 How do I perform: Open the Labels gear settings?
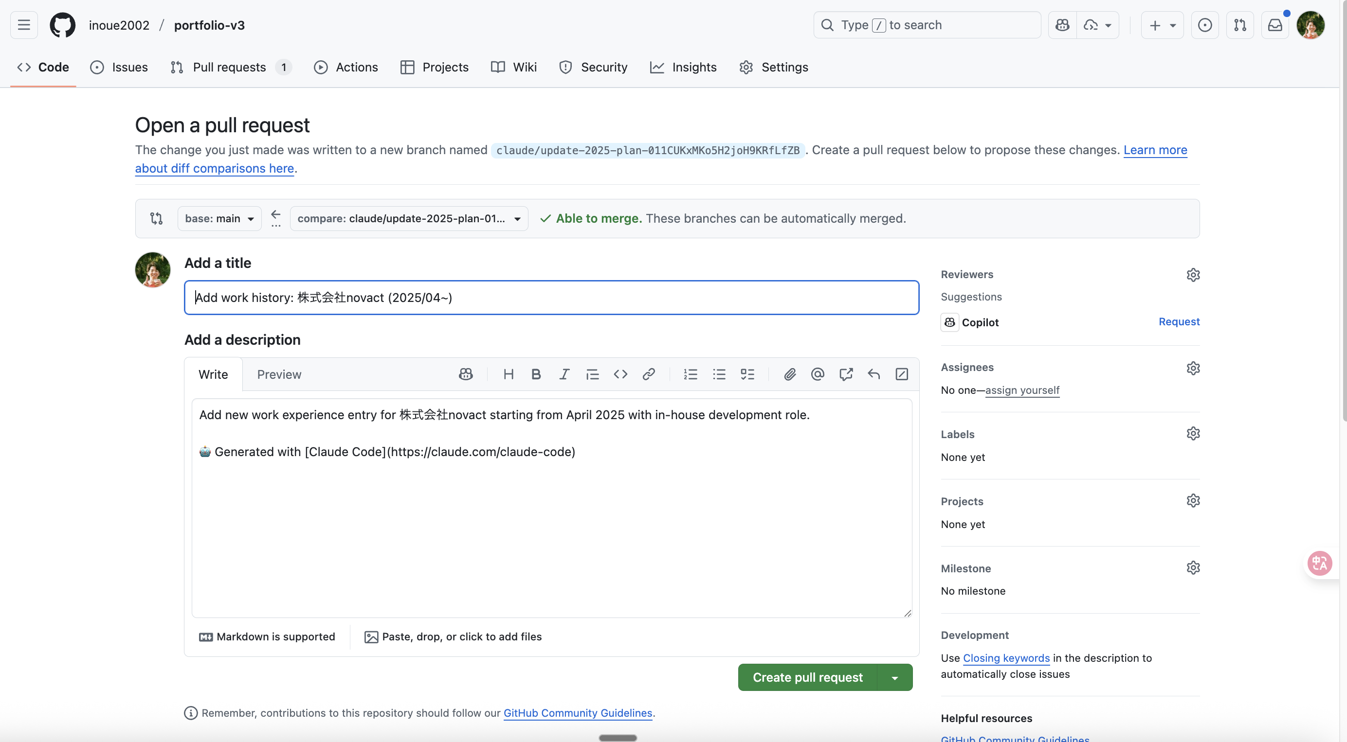tap(1193, 434)
